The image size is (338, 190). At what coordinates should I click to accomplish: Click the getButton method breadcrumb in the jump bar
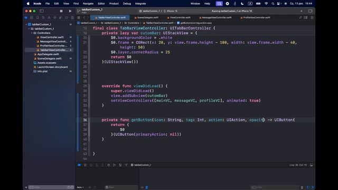tap(194, 23)
